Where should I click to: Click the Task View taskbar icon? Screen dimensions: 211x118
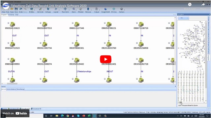[51, 116]
